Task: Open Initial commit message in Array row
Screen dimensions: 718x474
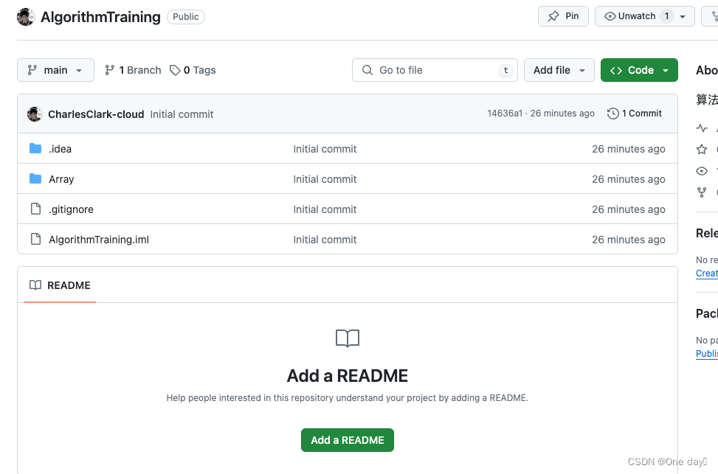Action: (325, 179)
